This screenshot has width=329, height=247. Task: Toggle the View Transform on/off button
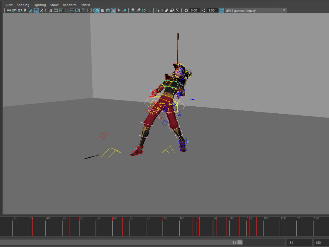pyautogui.click(x=221, y=10)
